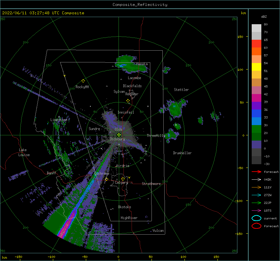Viewport: 280px width, 261px height.
Task: Select the yellow 51-54 dBZ color swatch
Action: pyautogui.click(x=256, y=67)
